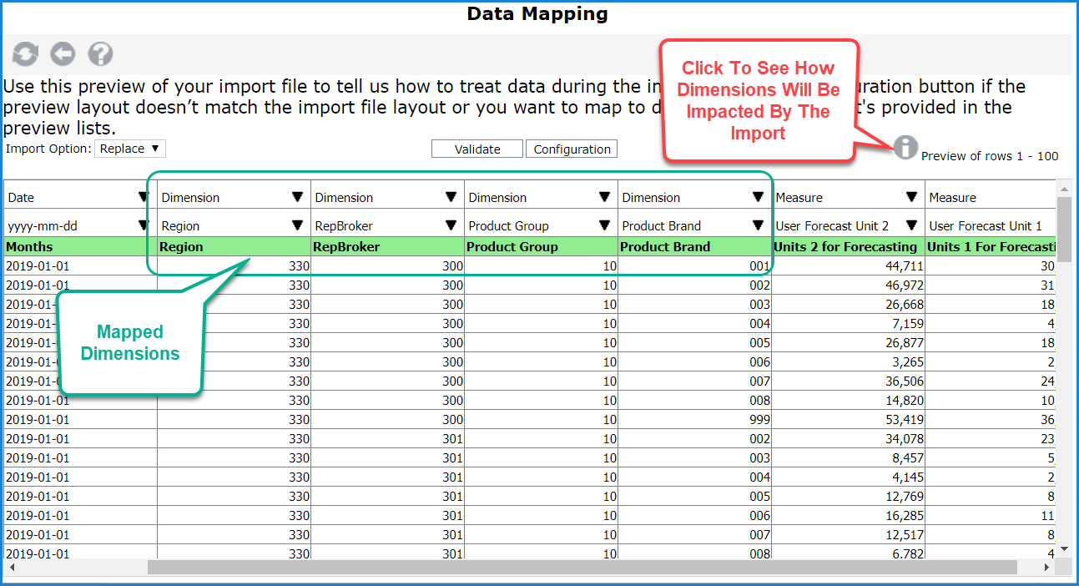
Task: Click the refresh icon in the toolbar
Action: tap(25, 54)
